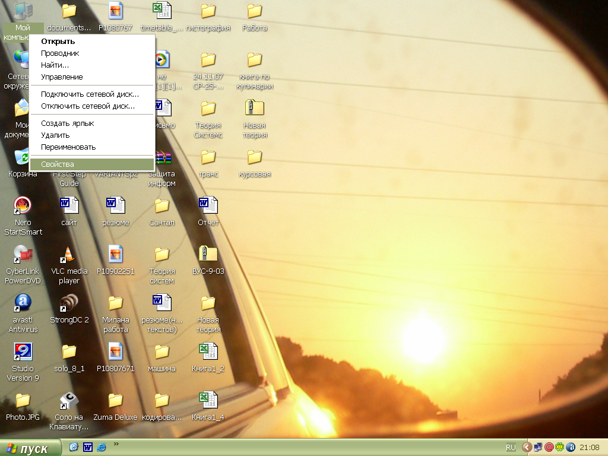Select the Zuma Deluxe folder icon
Viewport: 608px width, 456px height.
coord(116,401)
